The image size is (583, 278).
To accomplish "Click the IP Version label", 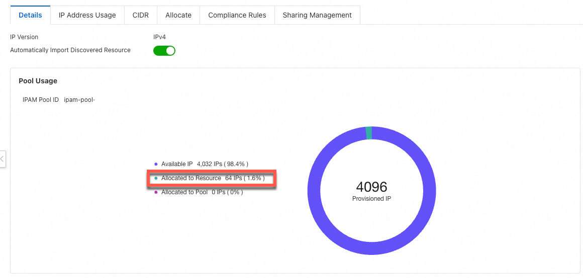I will click(24, 37).
